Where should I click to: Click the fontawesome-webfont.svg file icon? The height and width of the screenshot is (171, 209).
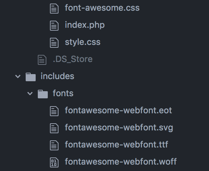(54, 128)
